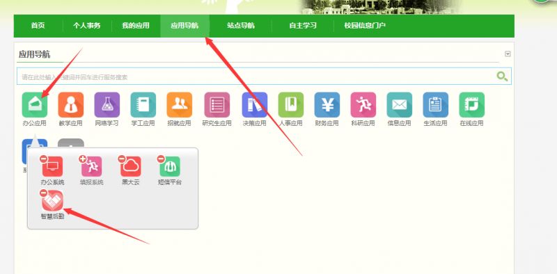Open the 网络学习 flask icon

point(107,105)
